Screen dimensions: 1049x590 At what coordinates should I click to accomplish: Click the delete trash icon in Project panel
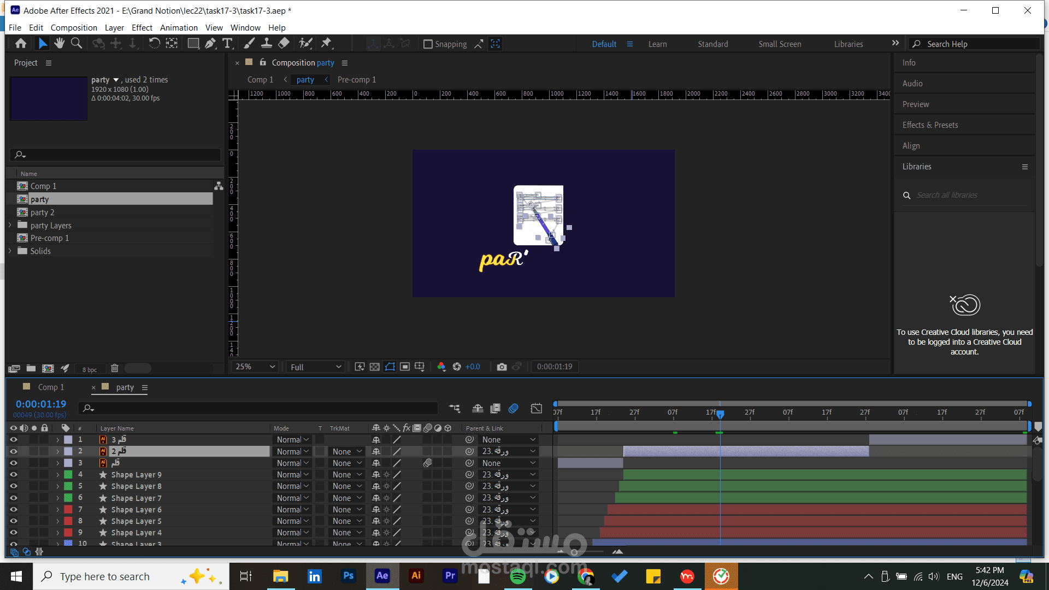(x=115, y=368)
